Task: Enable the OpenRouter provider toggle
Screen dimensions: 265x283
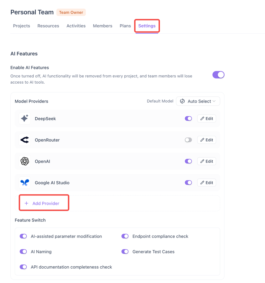Action: point(188,140)
